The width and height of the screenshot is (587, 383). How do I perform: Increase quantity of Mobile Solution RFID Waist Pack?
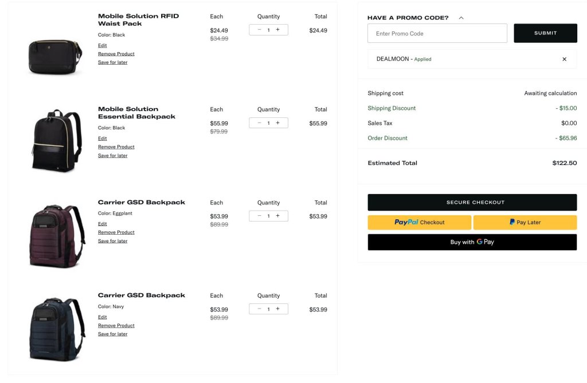coord(278,30)
